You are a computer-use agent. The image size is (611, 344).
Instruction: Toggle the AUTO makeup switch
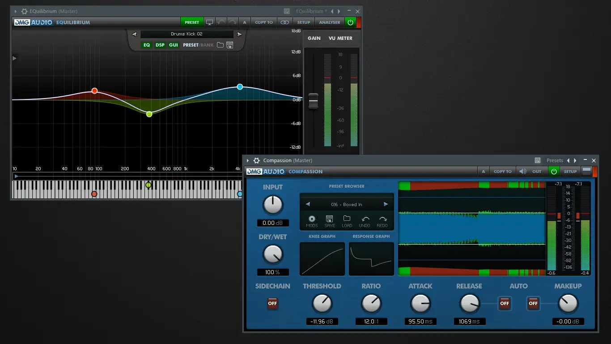coord(533,303)
